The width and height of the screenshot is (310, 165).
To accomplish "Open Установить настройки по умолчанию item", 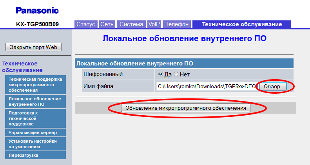I will 35,144.
